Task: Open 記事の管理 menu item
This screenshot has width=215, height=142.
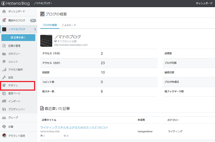Action: click(x=19, y=46)
